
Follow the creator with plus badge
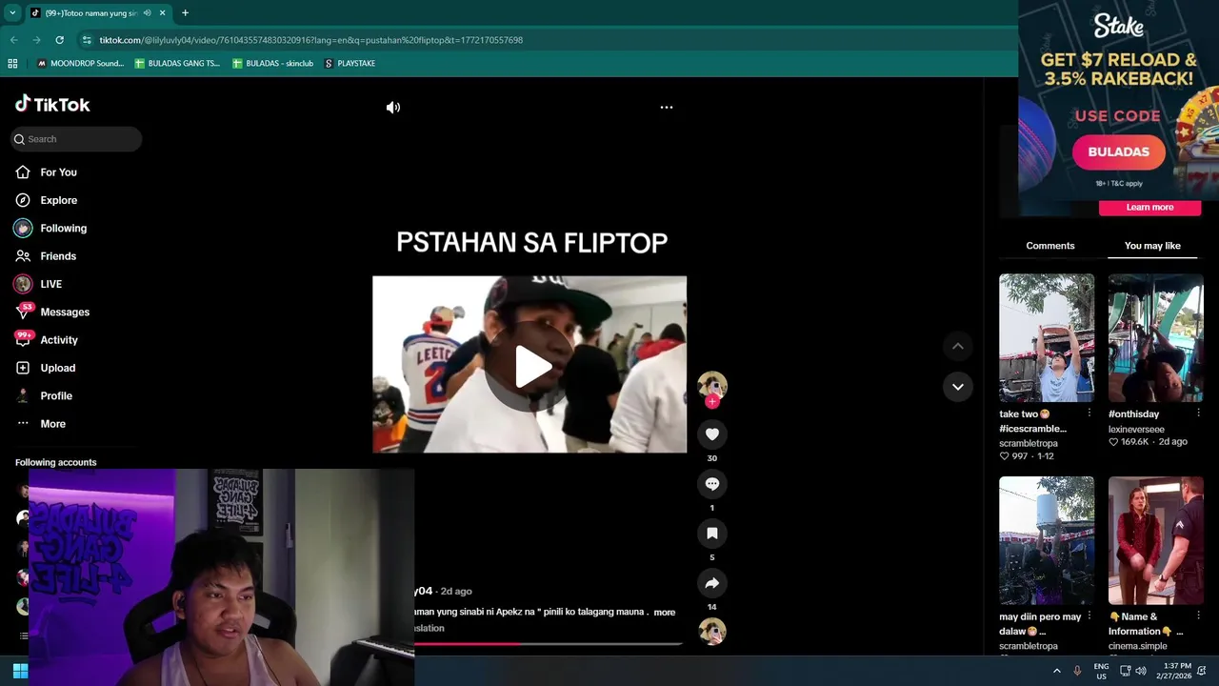711,402
